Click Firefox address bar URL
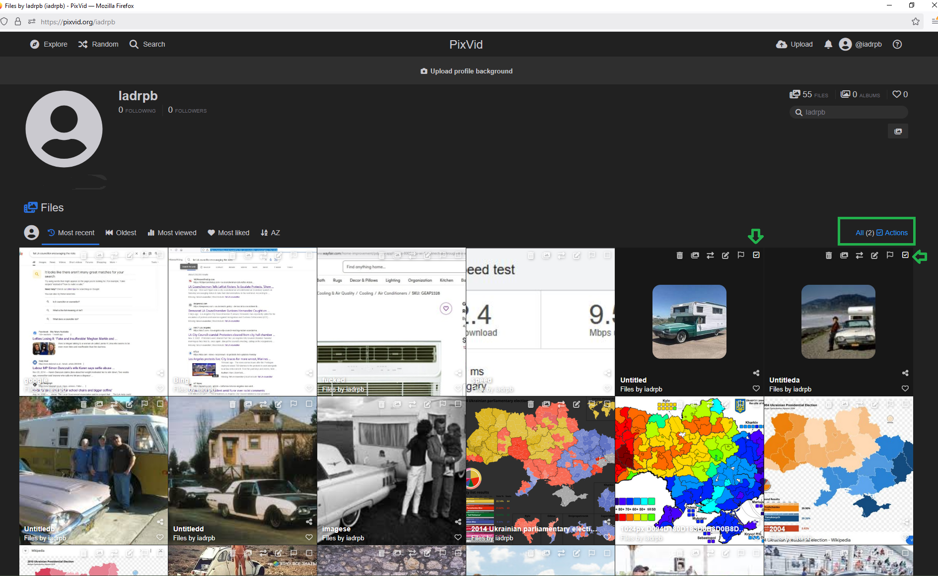Image resolution: width=938 pixels, height=576 pixels. (x=78, y=22)
